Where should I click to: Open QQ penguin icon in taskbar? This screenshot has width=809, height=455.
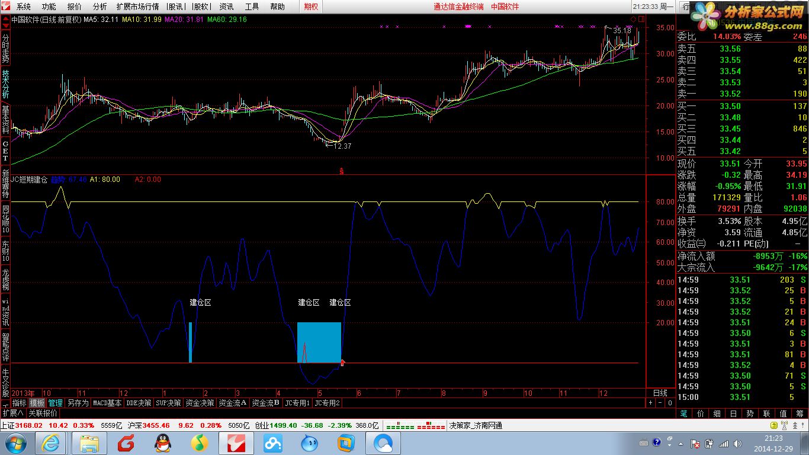[x=163, y=443]
